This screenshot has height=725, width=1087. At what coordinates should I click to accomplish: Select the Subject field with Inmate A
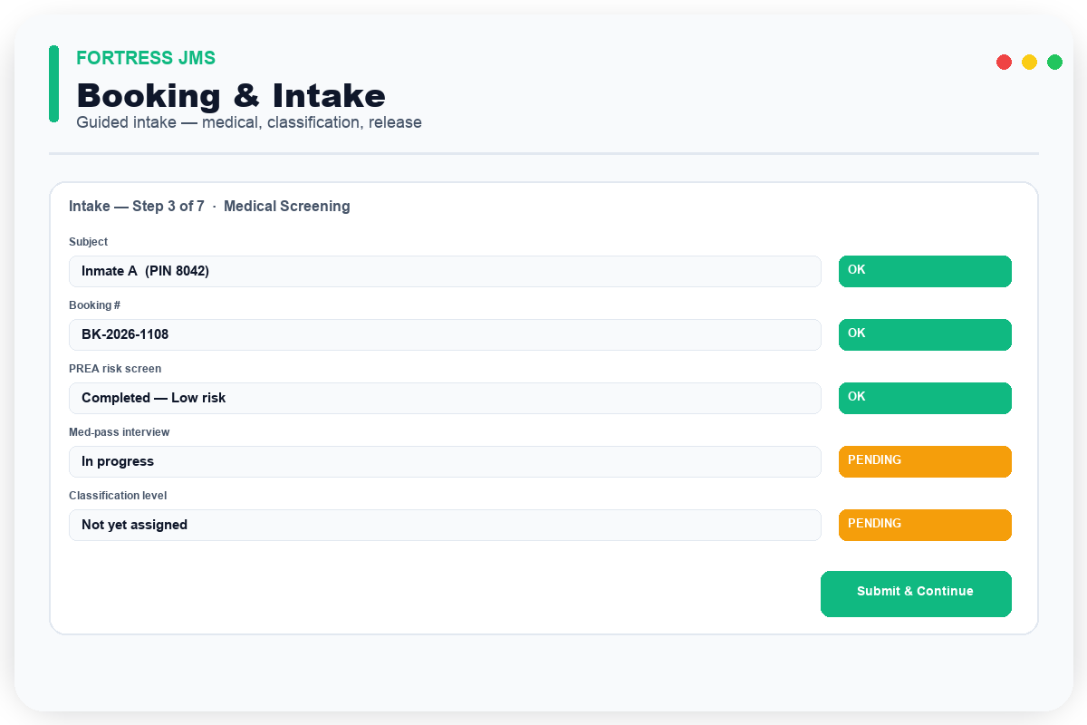[445, 271]
